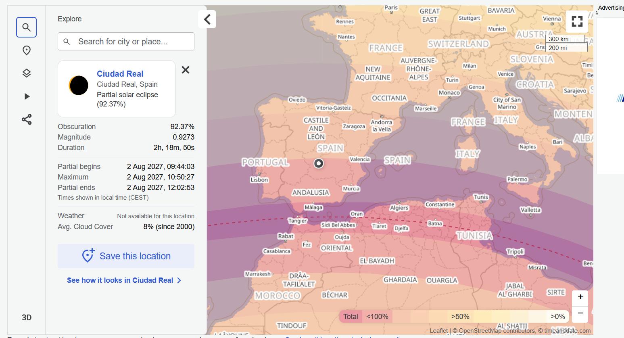Click the Murcia label on the map
624x338 pixels.
[351, 189]
